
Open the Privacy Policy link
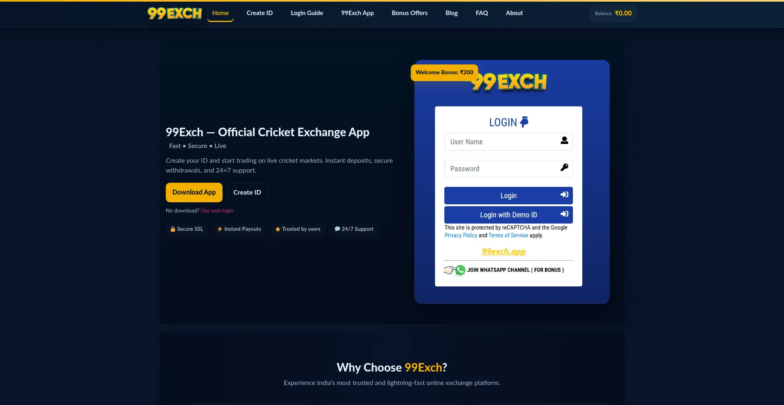click(x=461, y=235)
